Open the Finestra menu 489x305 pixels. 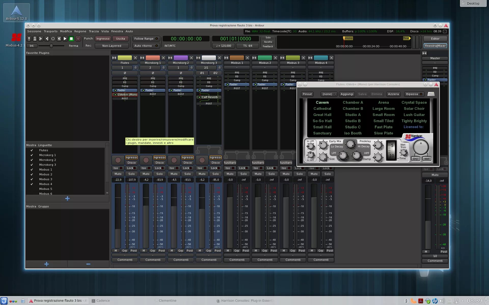coord(117,31)
